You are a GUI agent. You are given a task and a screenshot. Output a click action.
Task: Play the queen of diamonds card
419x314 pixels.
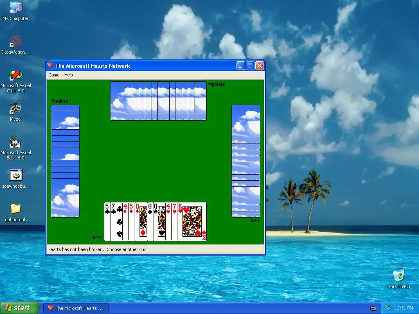141,222
